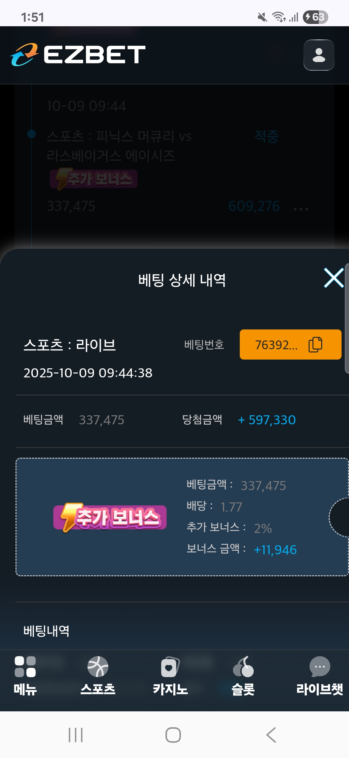Screen dimensions: 349x758
Task: Tap the Android recent apps button
Action: pyautogui.click(x=76, y=735)
